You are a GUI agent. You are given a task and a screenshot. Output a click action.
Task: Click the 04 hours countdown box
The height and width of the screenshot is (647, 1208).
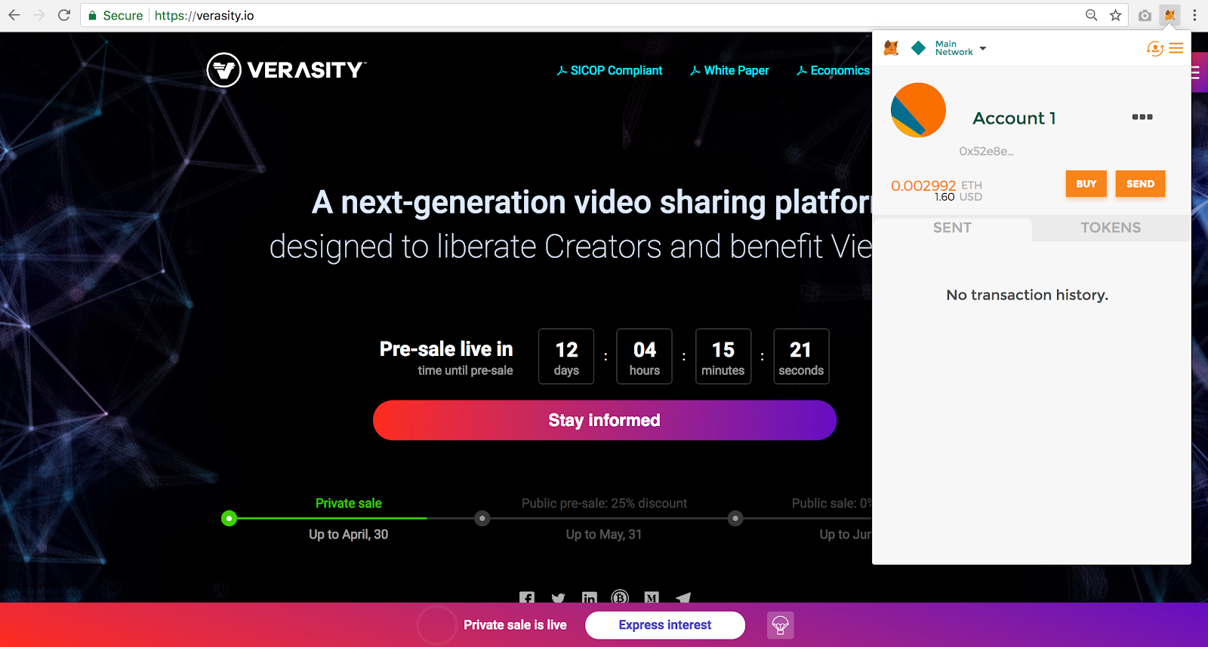coord(645,357)
